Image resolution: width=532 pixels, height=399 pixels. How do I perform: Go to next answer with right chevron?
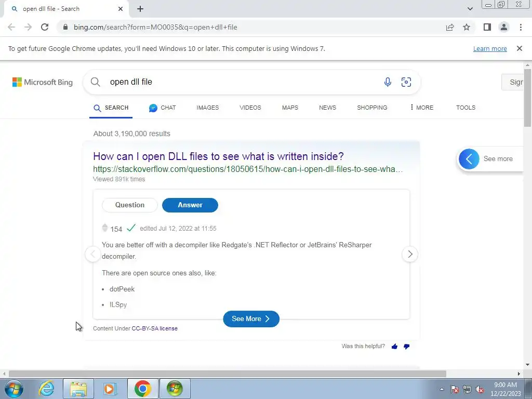(x=410, y=254)
